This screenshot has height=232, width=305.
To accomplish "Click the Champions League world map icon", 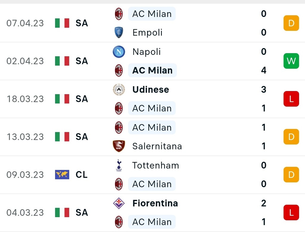I will point(62,174).
